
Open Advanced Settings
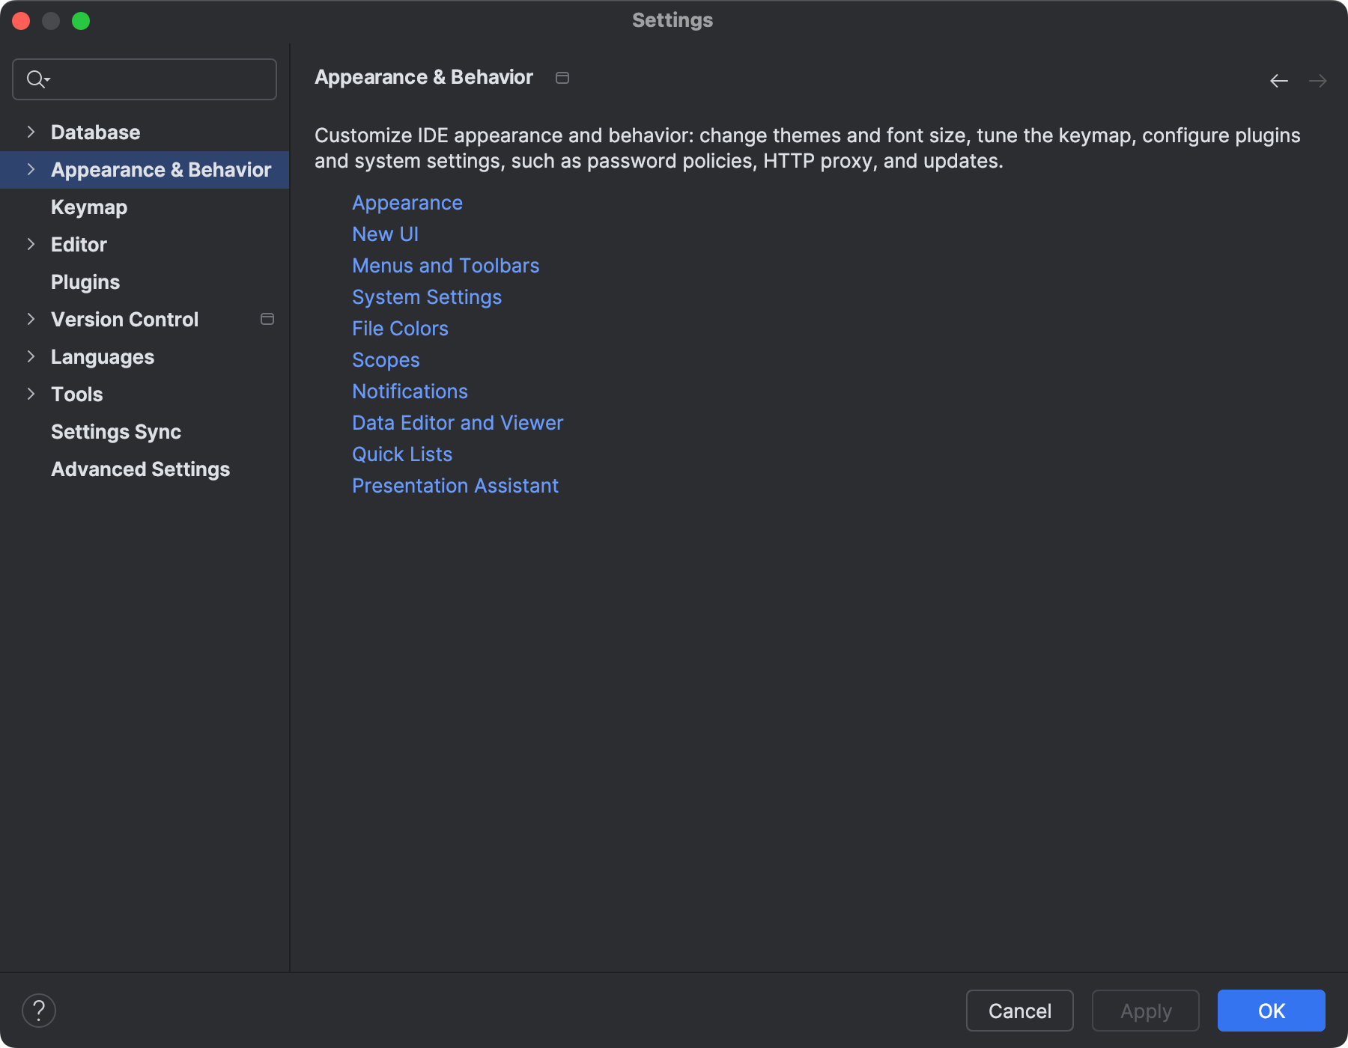(x=140, y=469)
